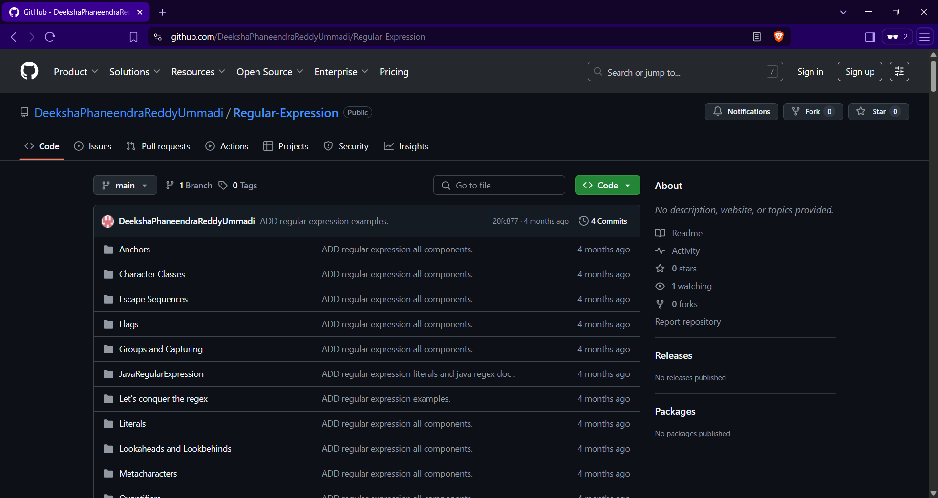Focus the Go to file search box
The width and height of the screenshot is (938, 498).
(x=499, y=185)
